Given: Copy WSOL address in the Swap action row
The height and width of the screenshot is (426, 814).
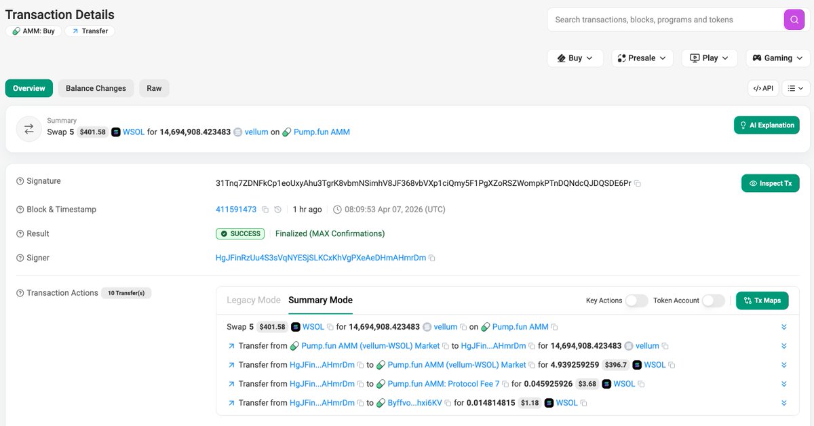Looking at the screenshot, I should coord(330,327).
